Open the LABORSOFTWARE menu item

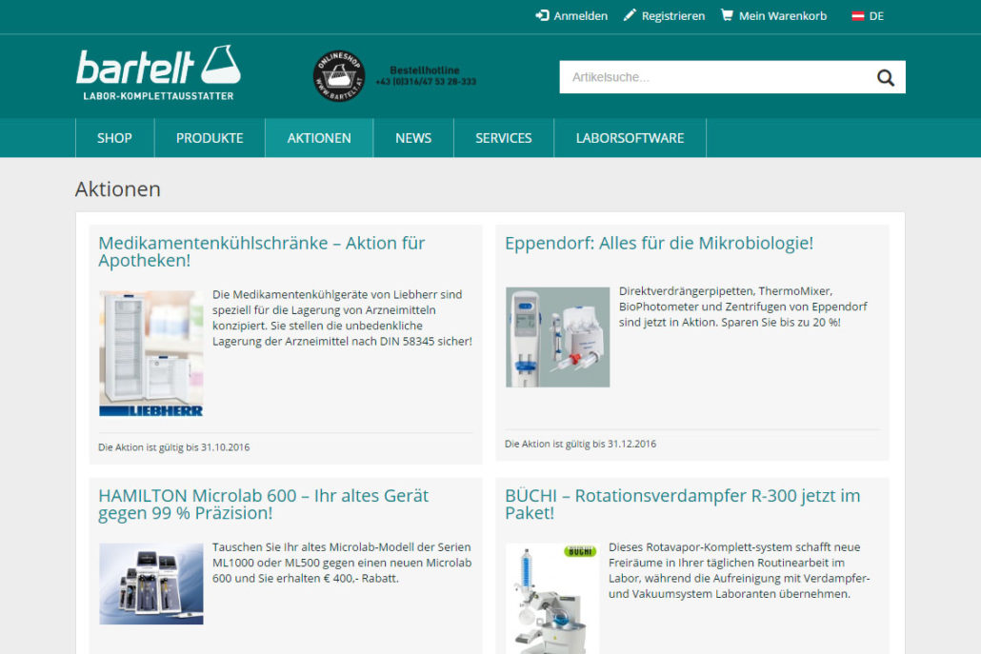click(x=630, y=138)
